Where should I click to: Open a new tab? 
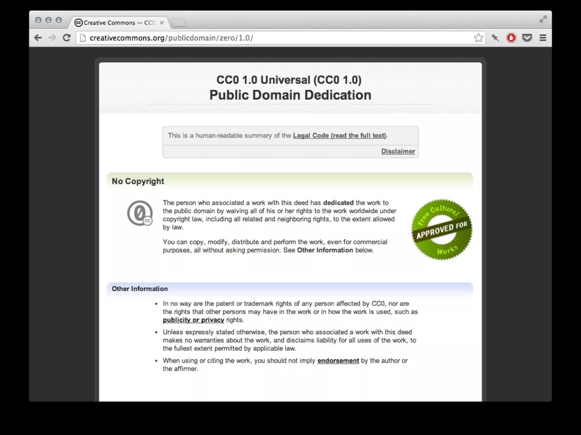pyautogui.click(x=179, y=23)
